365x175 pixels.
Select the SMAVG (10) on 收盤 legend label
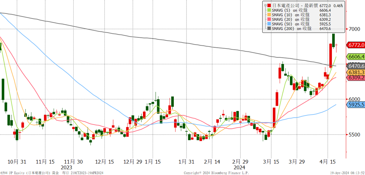pyautogui.click(x=291, y=15)
